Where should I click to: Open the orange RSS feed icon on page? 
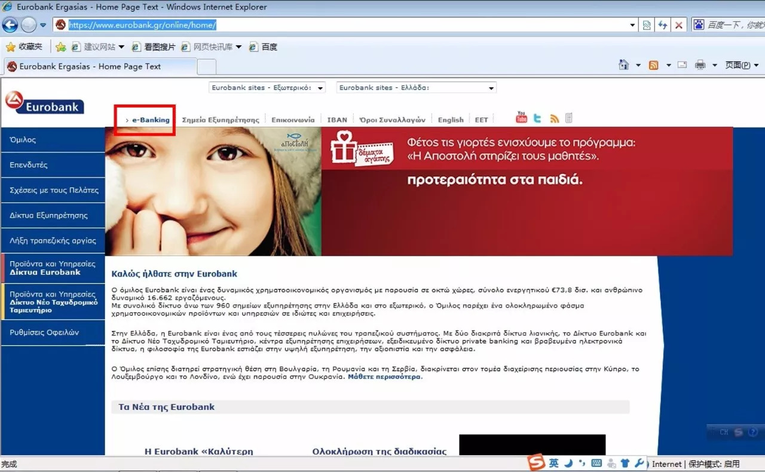pyautogui.click(x=554, y=118)
